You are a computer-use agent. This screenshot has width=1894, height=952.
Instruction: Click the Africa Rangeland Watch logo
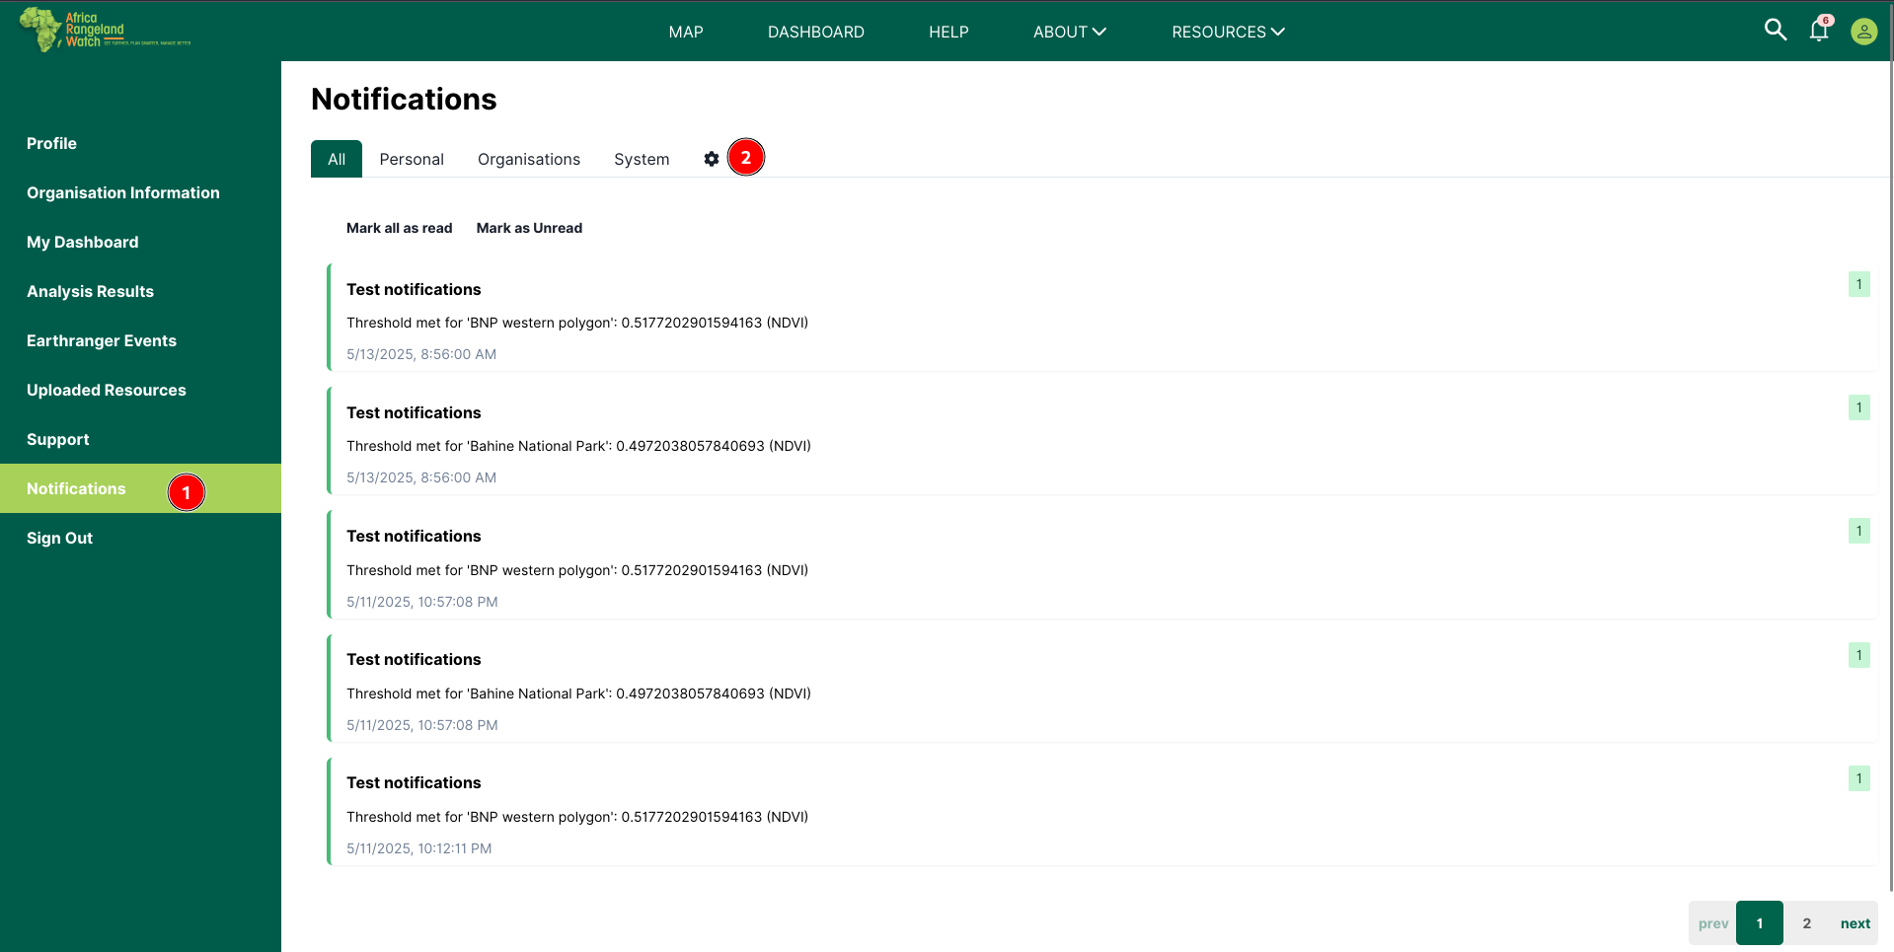coord(104,30)
